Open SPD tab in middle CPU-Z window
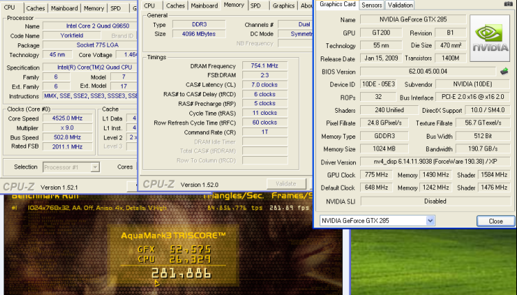This screenshot has height=295, width=517. (x=255, y=6)
